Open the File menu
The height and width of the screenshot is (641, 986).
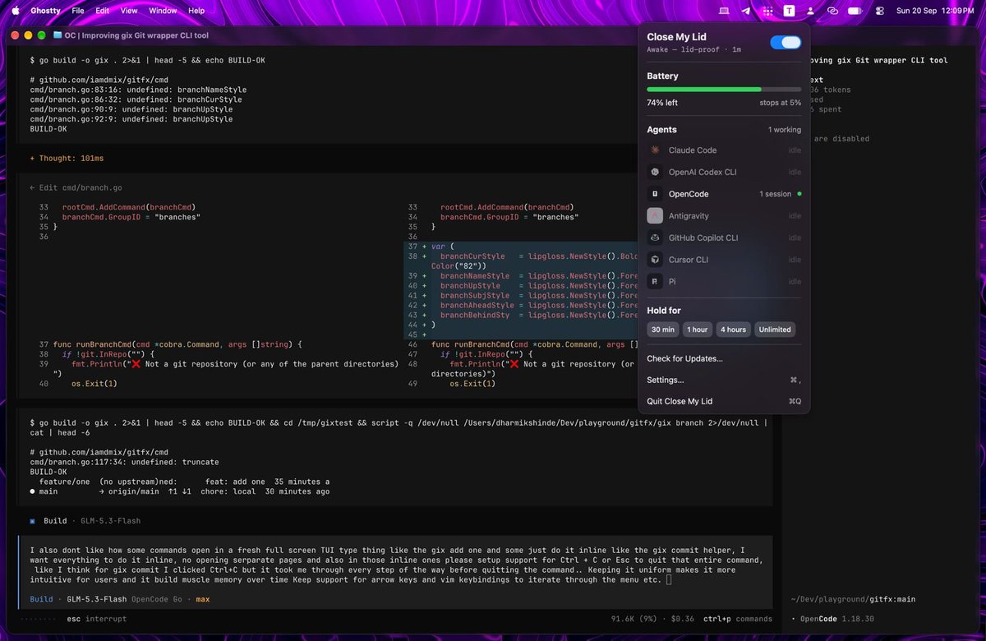(x=78, y=11)
